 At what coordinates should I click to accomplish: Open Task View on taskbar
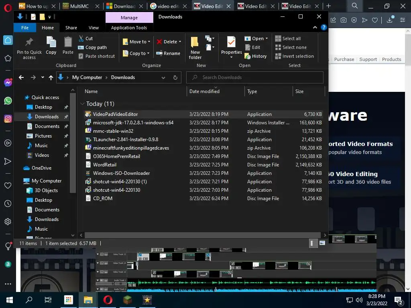click(48, 300)
